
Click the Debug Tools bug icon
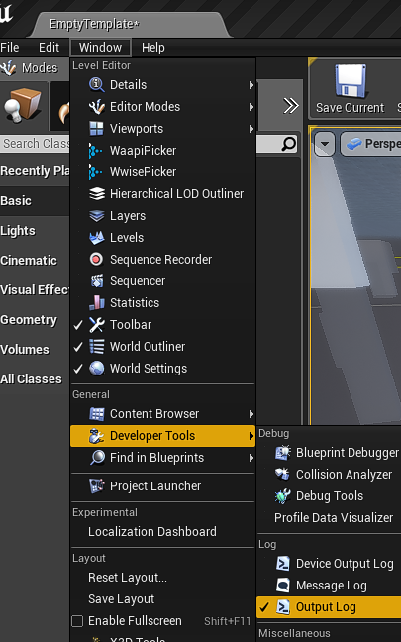click(x=283, y=495)
